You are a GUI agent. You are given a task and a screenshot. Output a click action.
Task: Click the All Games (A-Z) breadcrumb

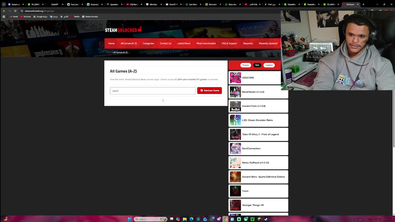(x=120, y=52)
